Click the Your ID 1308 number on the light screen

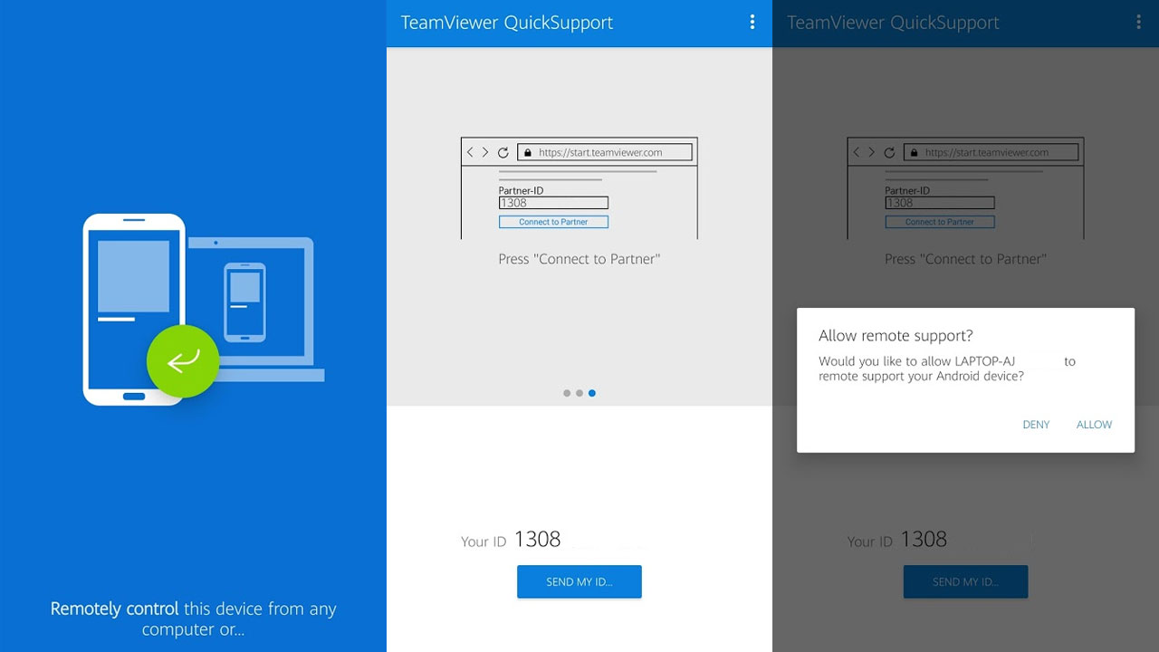[538, 540]
